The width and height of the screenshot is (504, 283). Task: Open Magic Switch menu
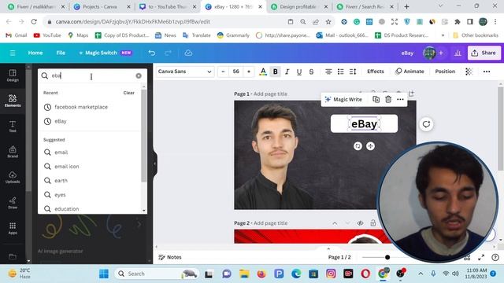point(106,53)
